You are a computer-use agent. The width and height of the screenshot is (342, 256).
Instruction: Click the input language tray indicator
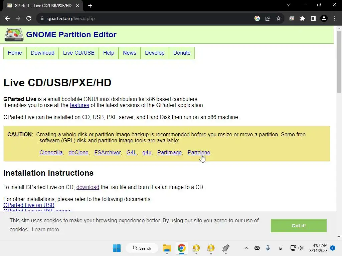pos(280,248)
